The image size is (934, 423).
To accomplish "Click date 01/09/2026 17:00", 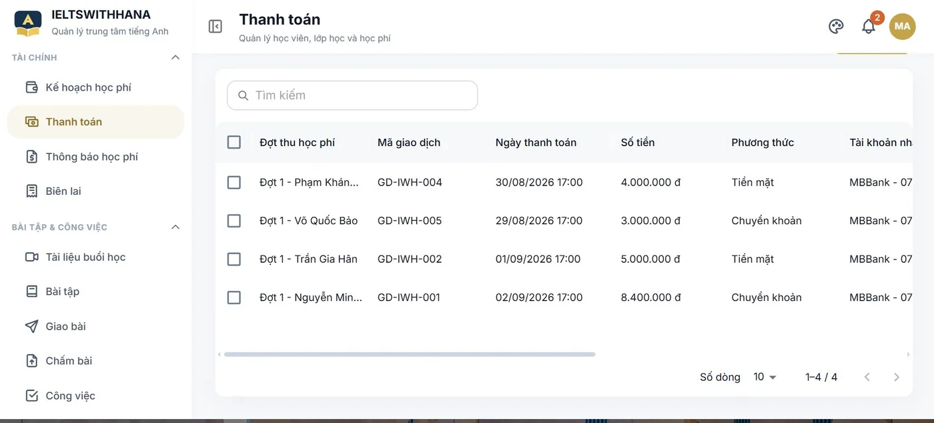I will click(x=538, y=259).
